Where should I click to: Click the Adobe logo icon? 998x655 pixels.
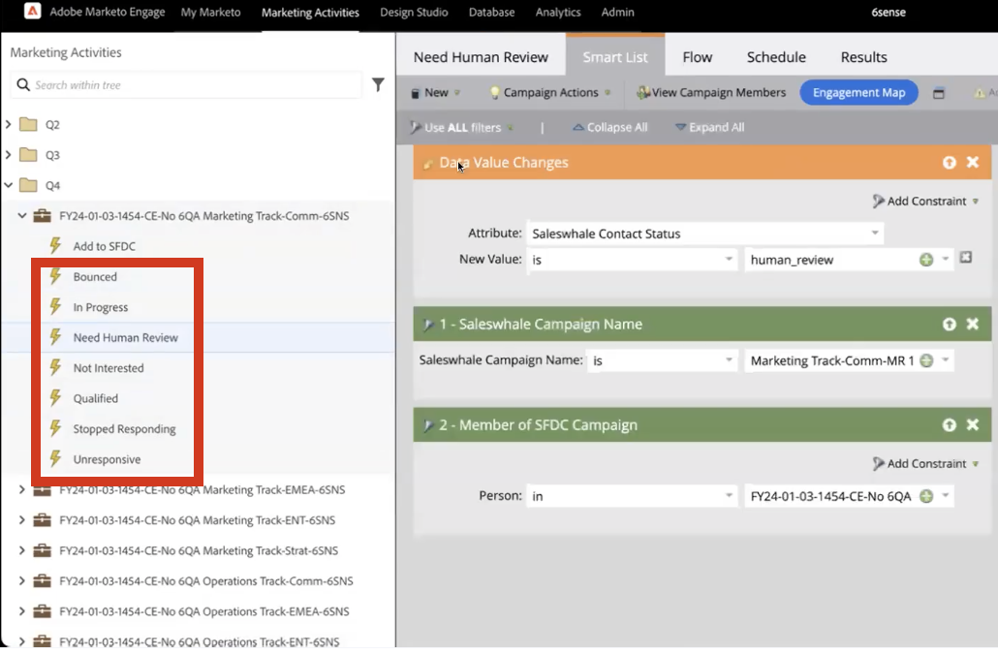tap(33, 11)
